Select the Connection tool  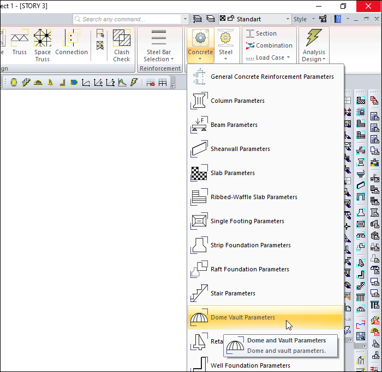click(x=71, y=44)
